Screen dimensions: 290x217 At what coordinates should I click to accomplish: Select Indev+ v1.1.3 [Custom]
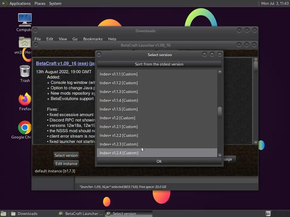(x=157, y=92)
